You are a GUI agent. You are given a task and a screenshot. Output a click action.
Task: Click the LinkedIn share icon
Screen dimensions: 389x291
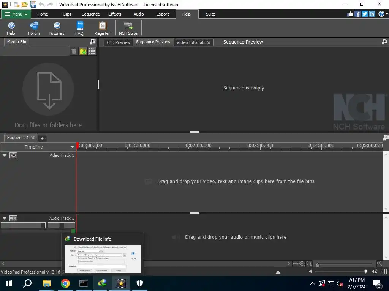372,14
